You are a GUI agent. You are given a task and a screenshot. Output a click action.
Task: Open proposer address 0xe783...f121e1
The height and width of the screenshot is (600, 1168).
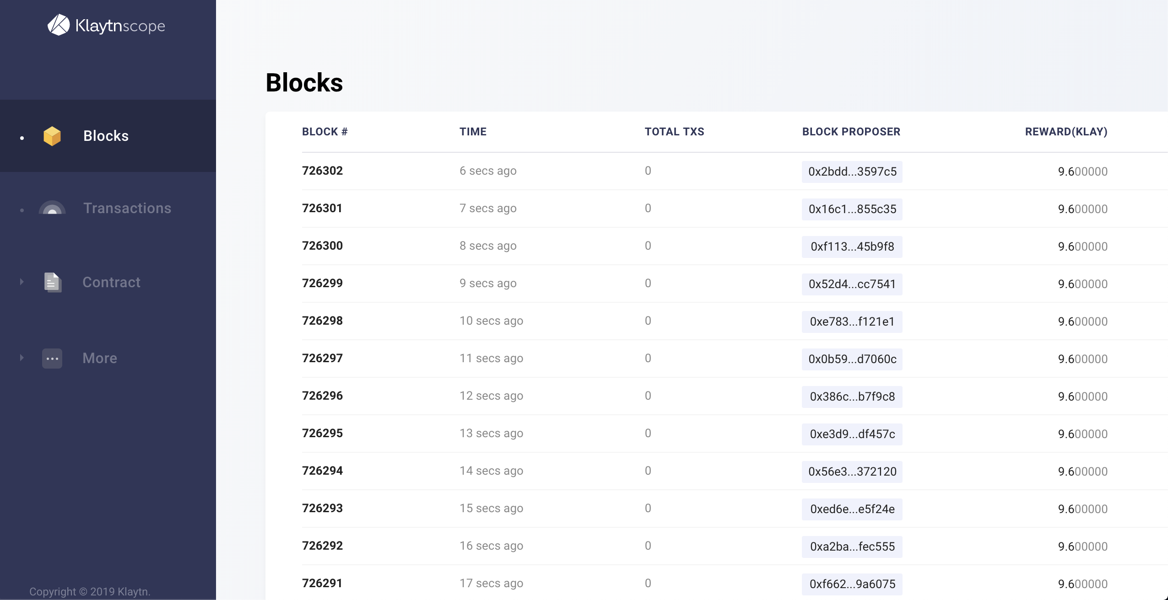[852, 321]
